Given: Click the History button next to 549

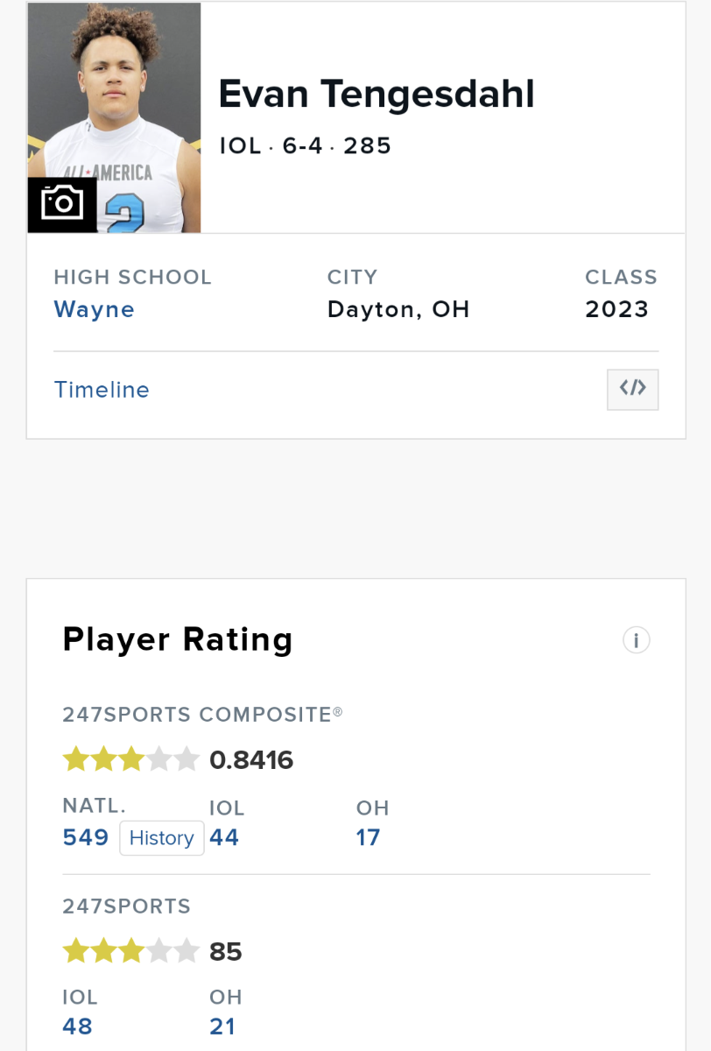Looking at the screenshot, I should coord(161,838).
